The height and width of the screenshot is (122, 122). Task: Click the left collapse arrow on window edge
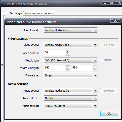pyautogui.click(x=2, y=65)
